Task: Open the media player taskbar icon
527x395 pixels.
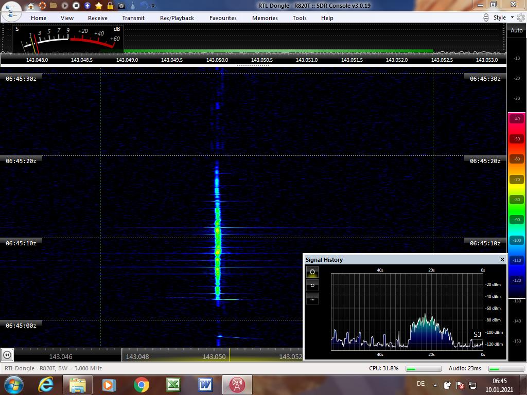Action: 109,385
